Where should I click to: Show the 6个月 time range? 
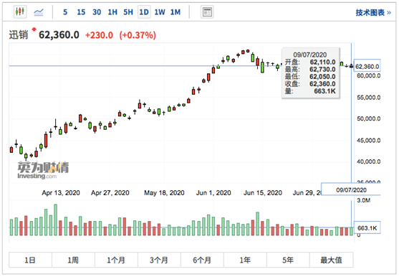coord(202,260)
